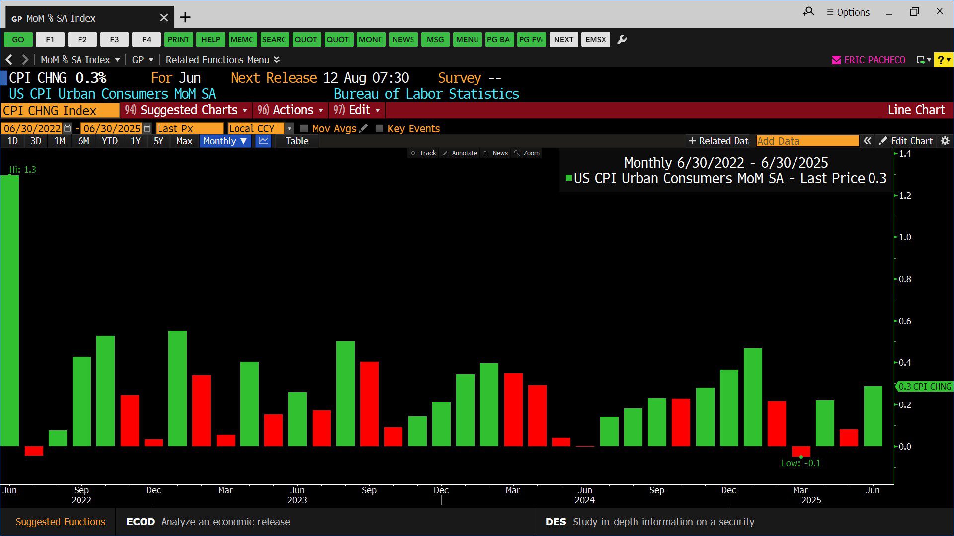The image size is (954, 536).
Task: Click the F1 function key button
Action: [50, 39]
